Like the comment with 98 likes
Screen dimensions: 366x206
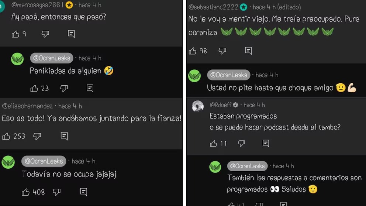(193, 51)
